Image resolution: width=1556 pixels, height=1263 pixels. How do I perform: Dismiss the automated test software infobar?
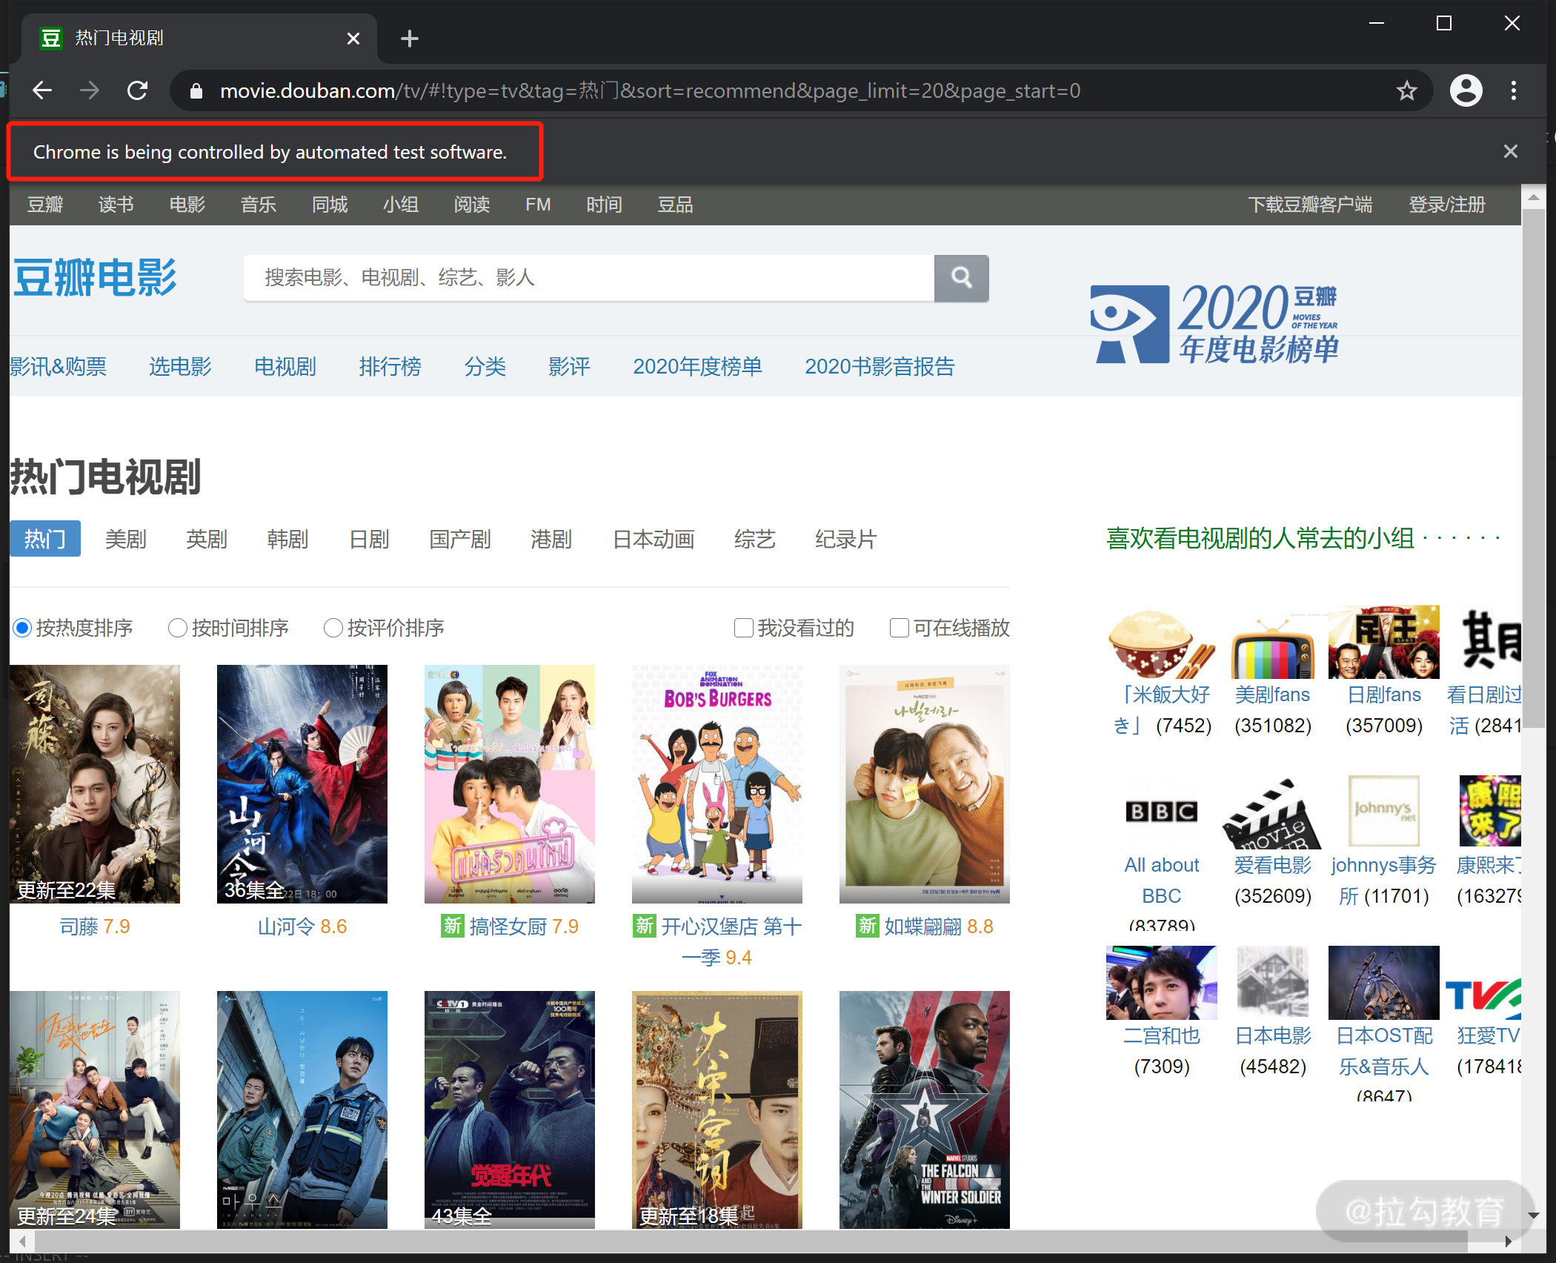[1511, 151]
